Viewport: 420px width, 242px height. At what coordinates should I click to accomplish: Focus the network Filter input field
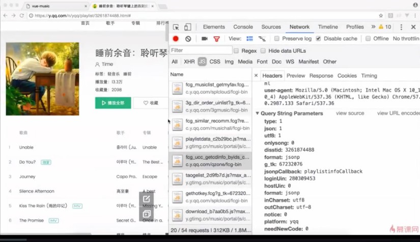point(201,50)
